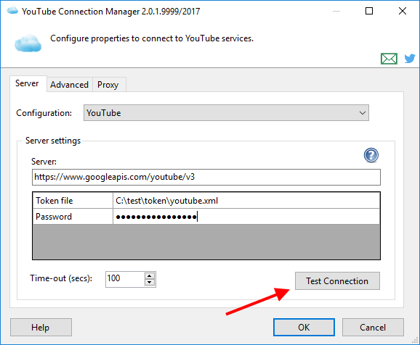Switch to the Proxy tab
Image resolution: width=420 pixels, height=345 pixels.
pyautogui.click(x=108, y=85)
